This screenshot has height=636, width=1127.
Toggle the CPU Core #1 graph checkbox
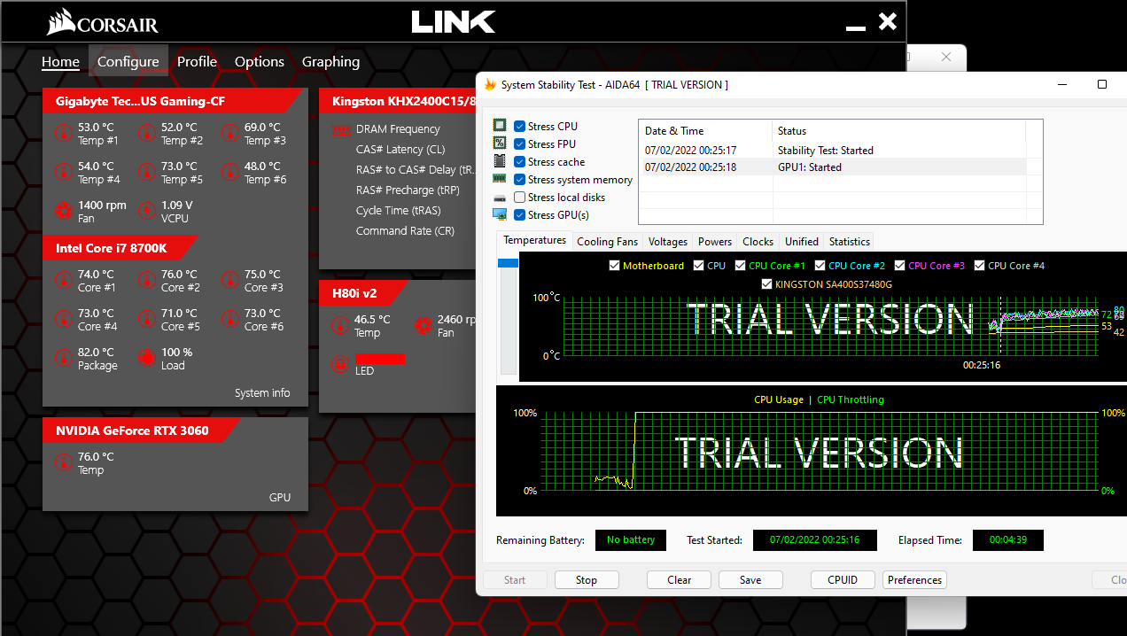(x=741, y=266)
